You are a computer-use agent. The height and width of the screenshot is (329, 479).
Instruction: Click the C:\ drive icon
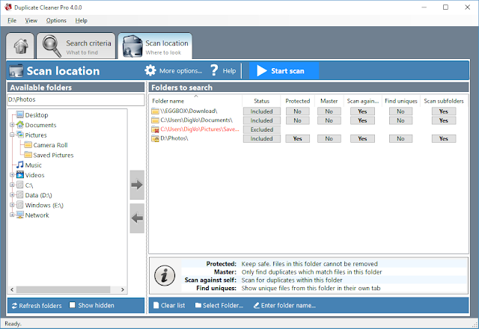(20, 185)
